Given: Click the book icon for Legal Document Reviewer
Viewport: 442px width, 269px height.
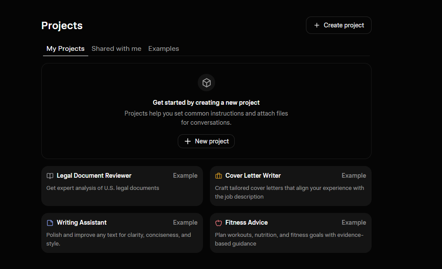Looking at the screenshot, I should click(50, 176).
